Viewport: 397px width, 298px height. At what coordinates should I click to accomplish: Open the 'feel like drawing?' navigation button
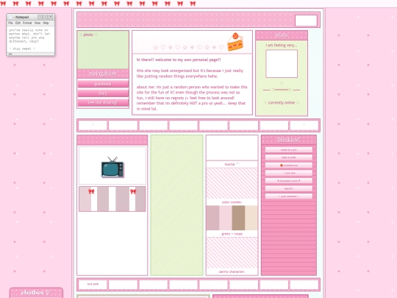103,102
